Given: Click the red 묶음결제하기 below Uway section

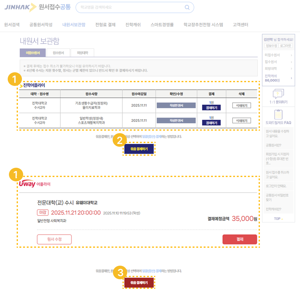Looking at the screenshot, I should click(x=139, y=282).
